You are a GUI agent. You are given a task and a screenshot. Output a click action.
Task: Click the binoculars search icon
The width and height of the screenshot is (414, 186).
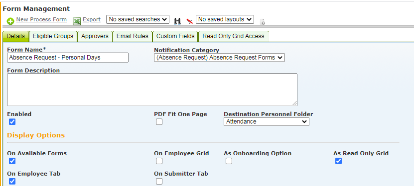177,21
